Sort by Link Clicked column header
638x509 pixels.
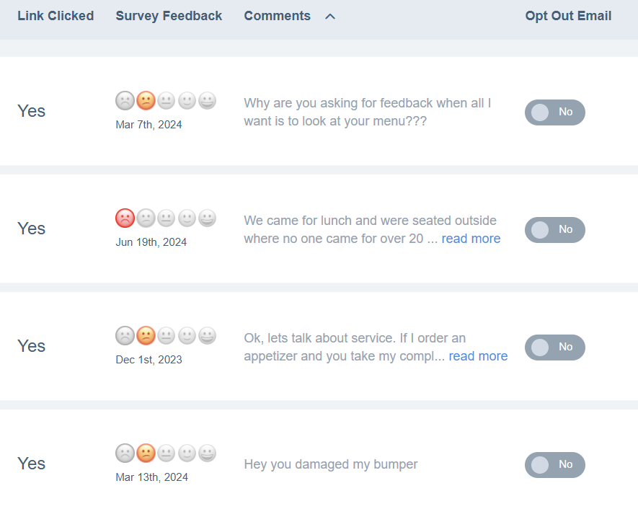click(56, 16)
